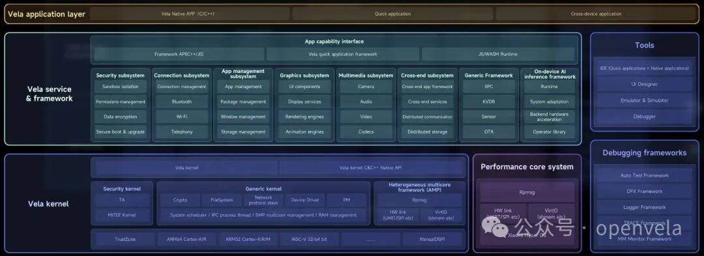Viewport: 704px width, 256px height.
Task: Select the Logger Framework box
Action: click(644, 207)
